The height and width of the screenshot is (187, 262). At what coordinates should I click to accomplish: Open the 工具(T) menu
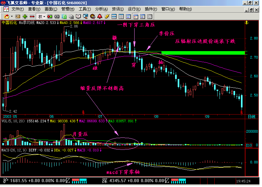coord(85,9)
